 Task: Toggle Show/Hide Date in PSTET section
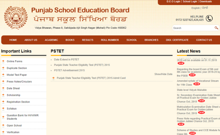click(x=163, y=74)
